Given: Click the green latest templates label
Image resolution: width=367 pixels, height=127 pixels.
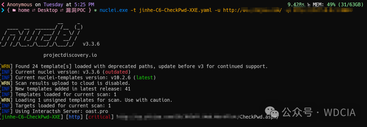Looking at the screenshot, I should point(144,77).
